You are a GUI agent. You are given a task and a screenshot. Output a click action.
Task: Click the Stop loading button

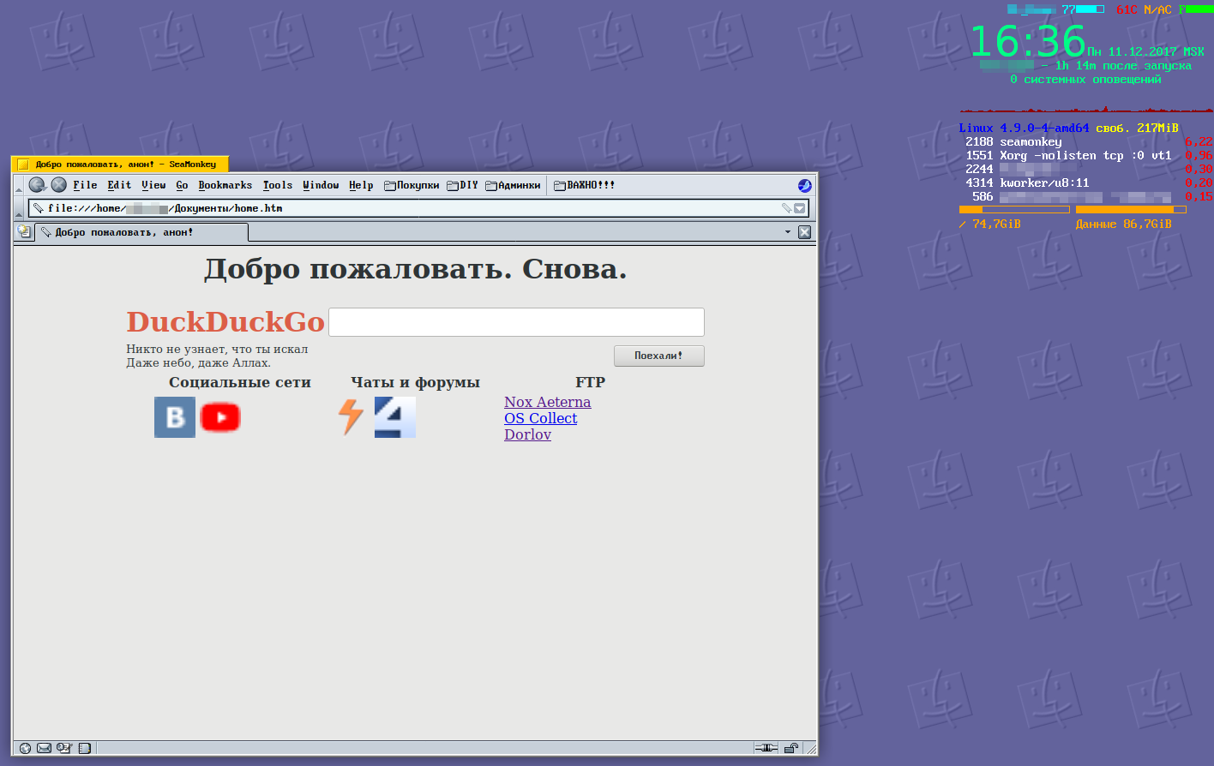(x=58, y=185)
